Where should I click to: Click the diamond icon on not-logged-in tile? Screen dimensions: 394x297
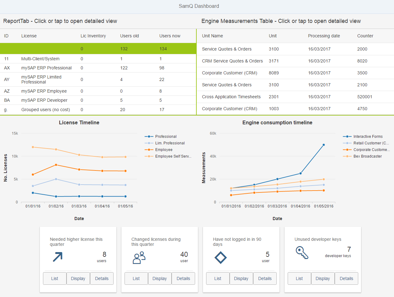click(221, 257)
